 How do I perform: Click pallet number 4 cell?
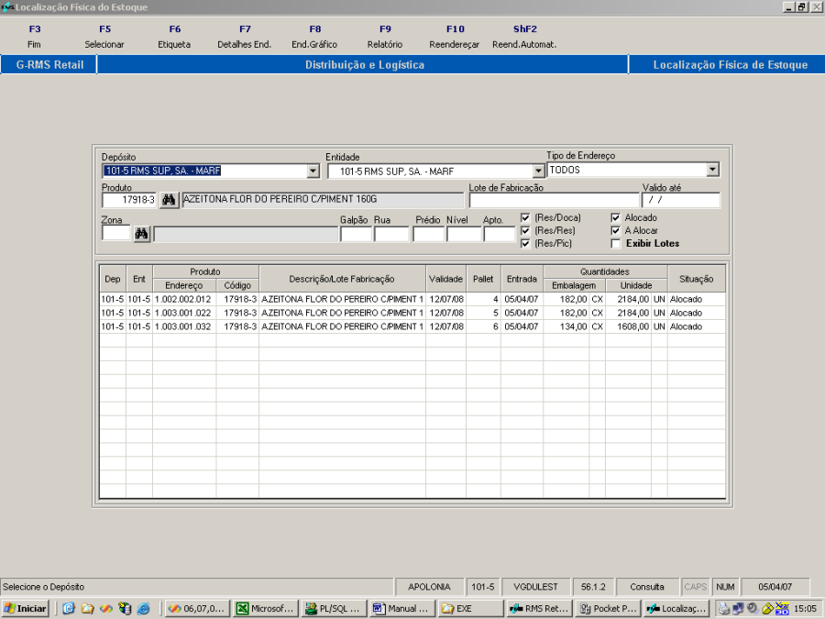point(483,299)
